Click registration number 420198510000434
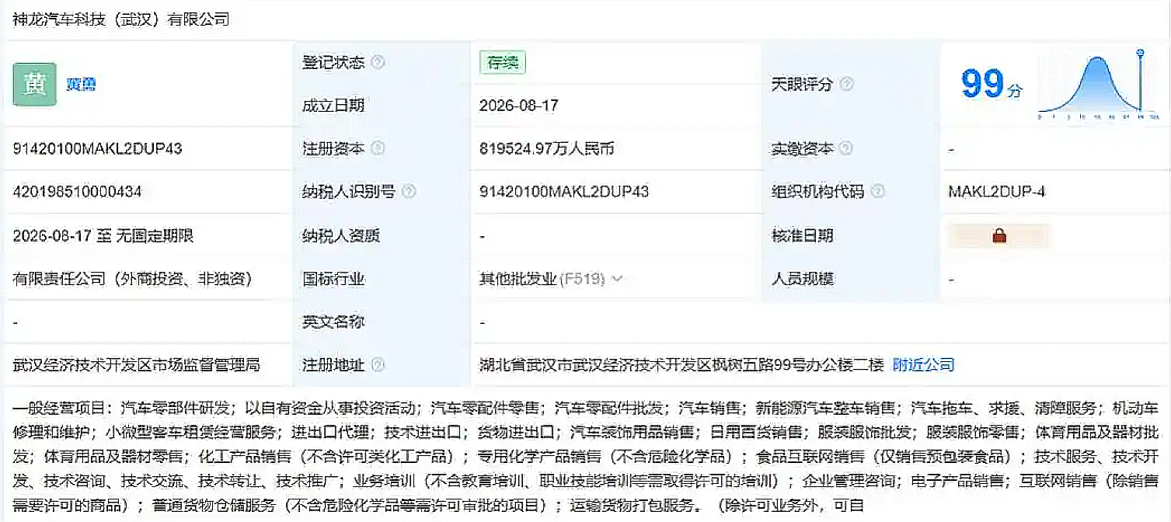This screenshot has height=522, width=1171. tap(77, 191)
